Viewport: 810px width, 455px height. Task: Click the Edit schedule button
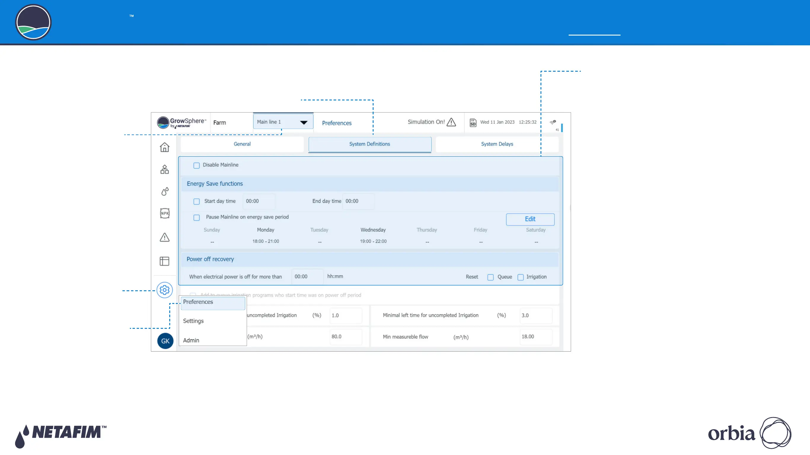(530, 219)
